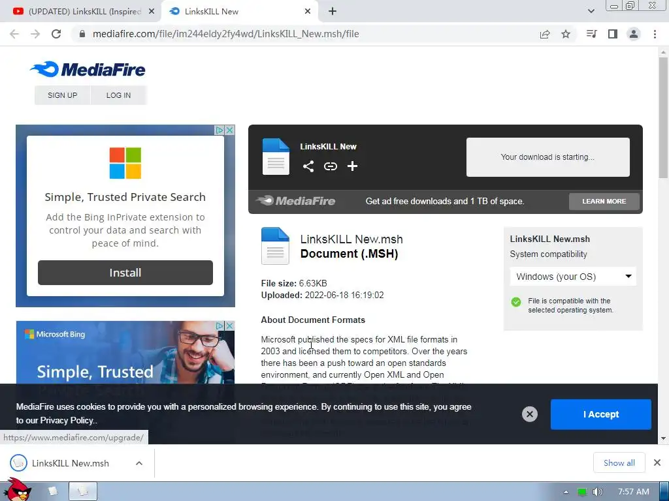Click the MediaFire logo at top
The height and width of the screenshot is (501, 669).
pyautogui.click(x=88, y=69)
